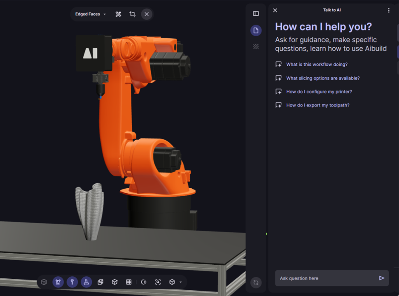Click the cube with star icon
399x296 pixels.
tap(115, 282)
